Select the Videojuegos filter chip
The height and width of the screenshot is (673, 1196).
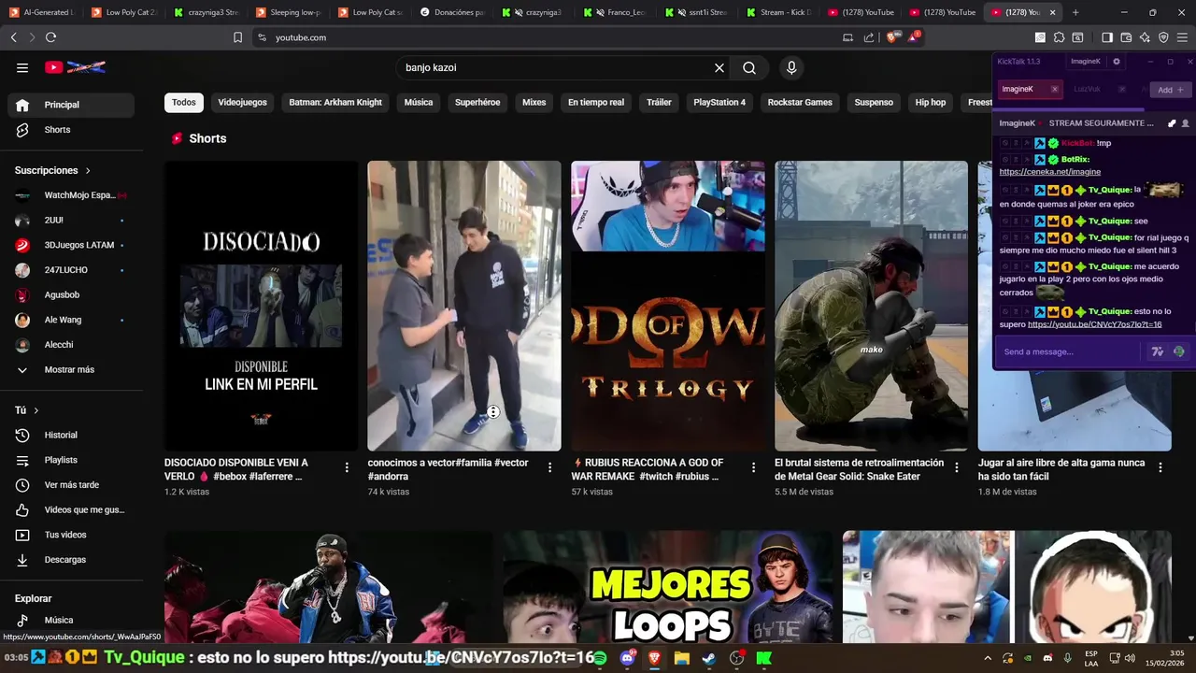pos(242,102)
